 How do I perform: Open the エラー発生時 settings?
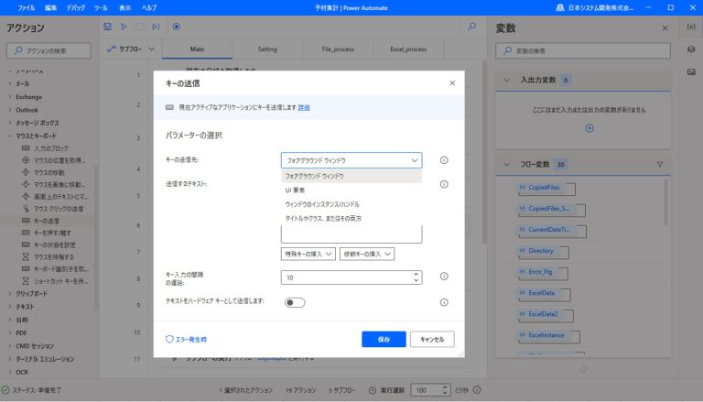coord(186,339)
